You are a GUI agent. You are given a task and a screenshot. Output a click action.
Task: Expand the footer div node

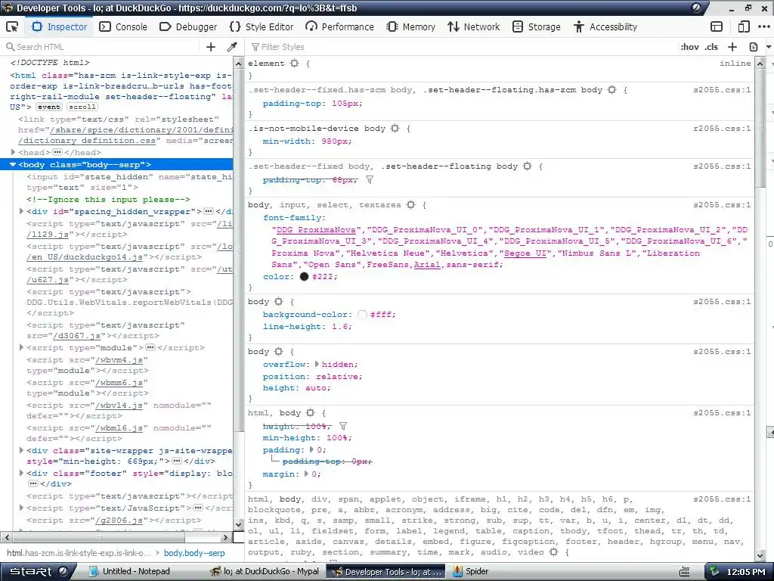[21, 474]
